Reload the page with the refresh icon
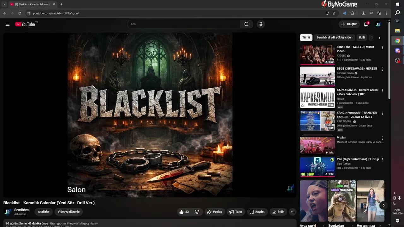 pyautogui.click(x=20, y=13)
